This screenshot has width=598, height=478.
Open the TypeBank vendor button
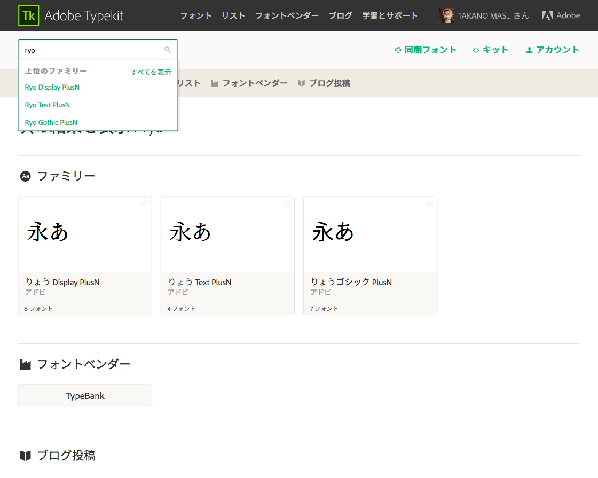85,396
